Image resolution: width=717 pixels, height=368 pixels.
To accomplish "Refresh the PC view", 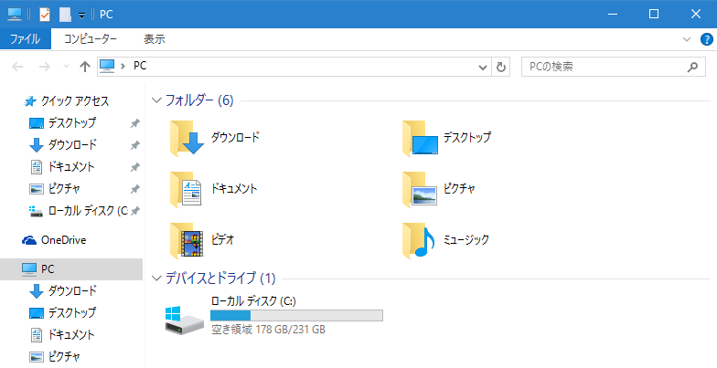I will pos(501,68).
